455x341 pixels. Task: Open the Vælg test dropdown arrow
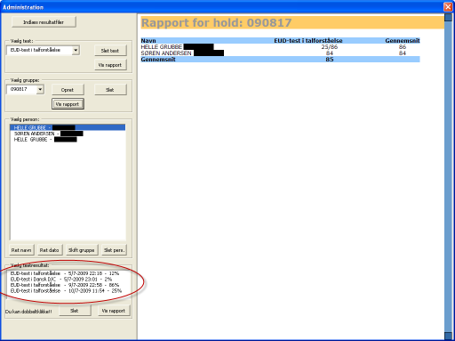[76, 50]
